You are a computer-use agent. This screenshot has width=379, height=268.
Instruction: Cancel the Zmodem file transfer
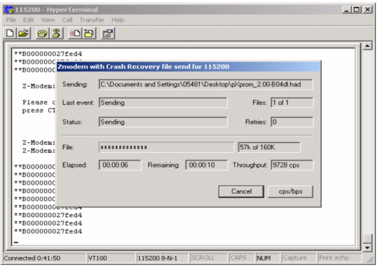pos(241,191)
